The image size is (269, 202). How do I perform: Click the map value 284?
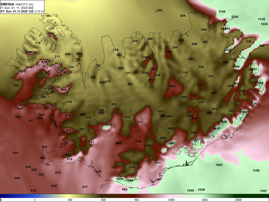tap(183, 16)
